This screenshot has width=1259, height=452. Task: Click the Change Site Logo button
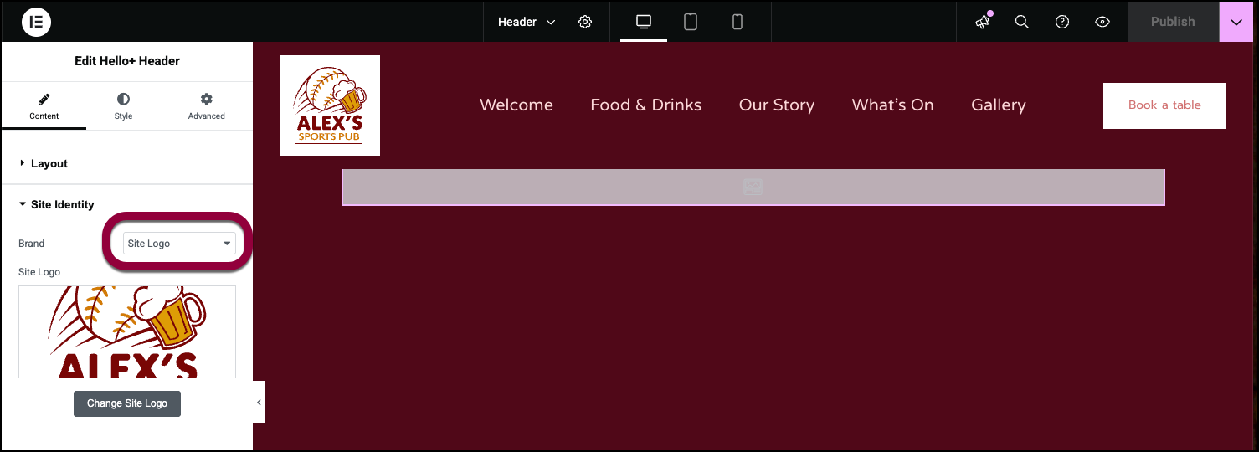pos(127,403)
